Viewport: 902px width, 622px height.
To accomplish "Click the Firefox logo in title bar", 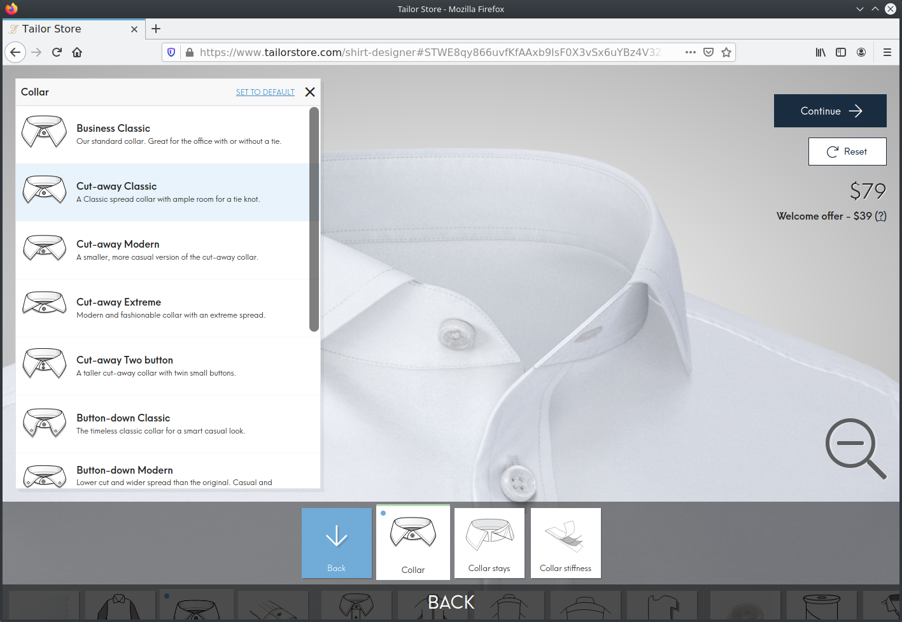I will (x=11, y=9).
